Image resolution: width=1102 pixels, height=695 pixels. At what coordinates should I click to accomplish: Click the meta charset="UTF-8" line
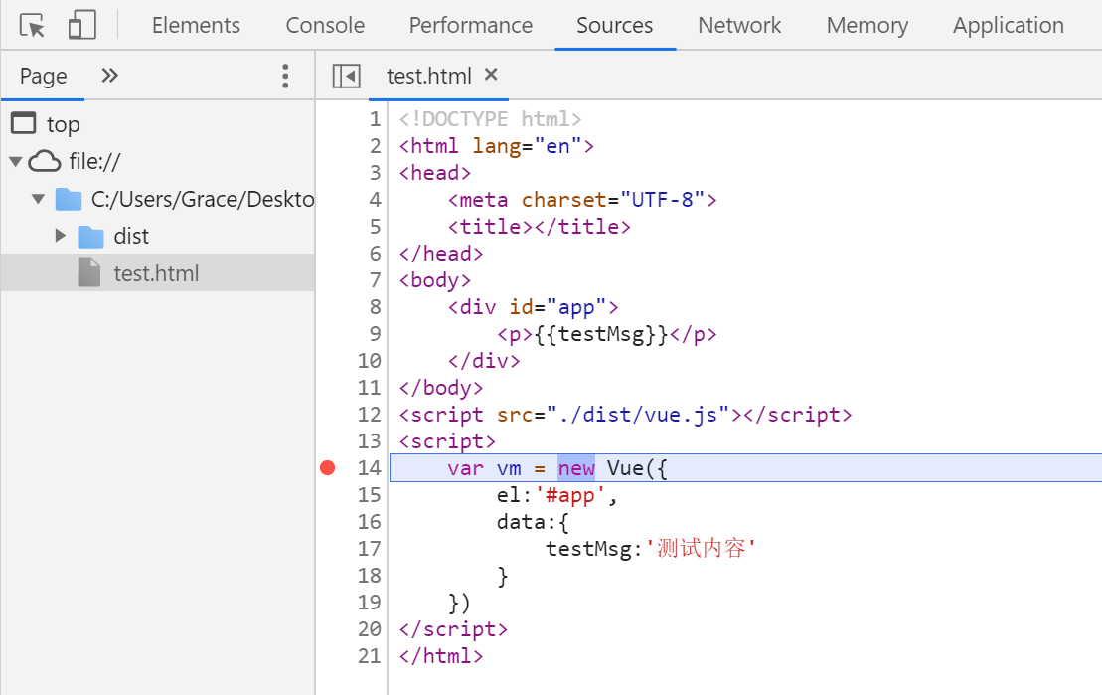(x=582, y=200)
